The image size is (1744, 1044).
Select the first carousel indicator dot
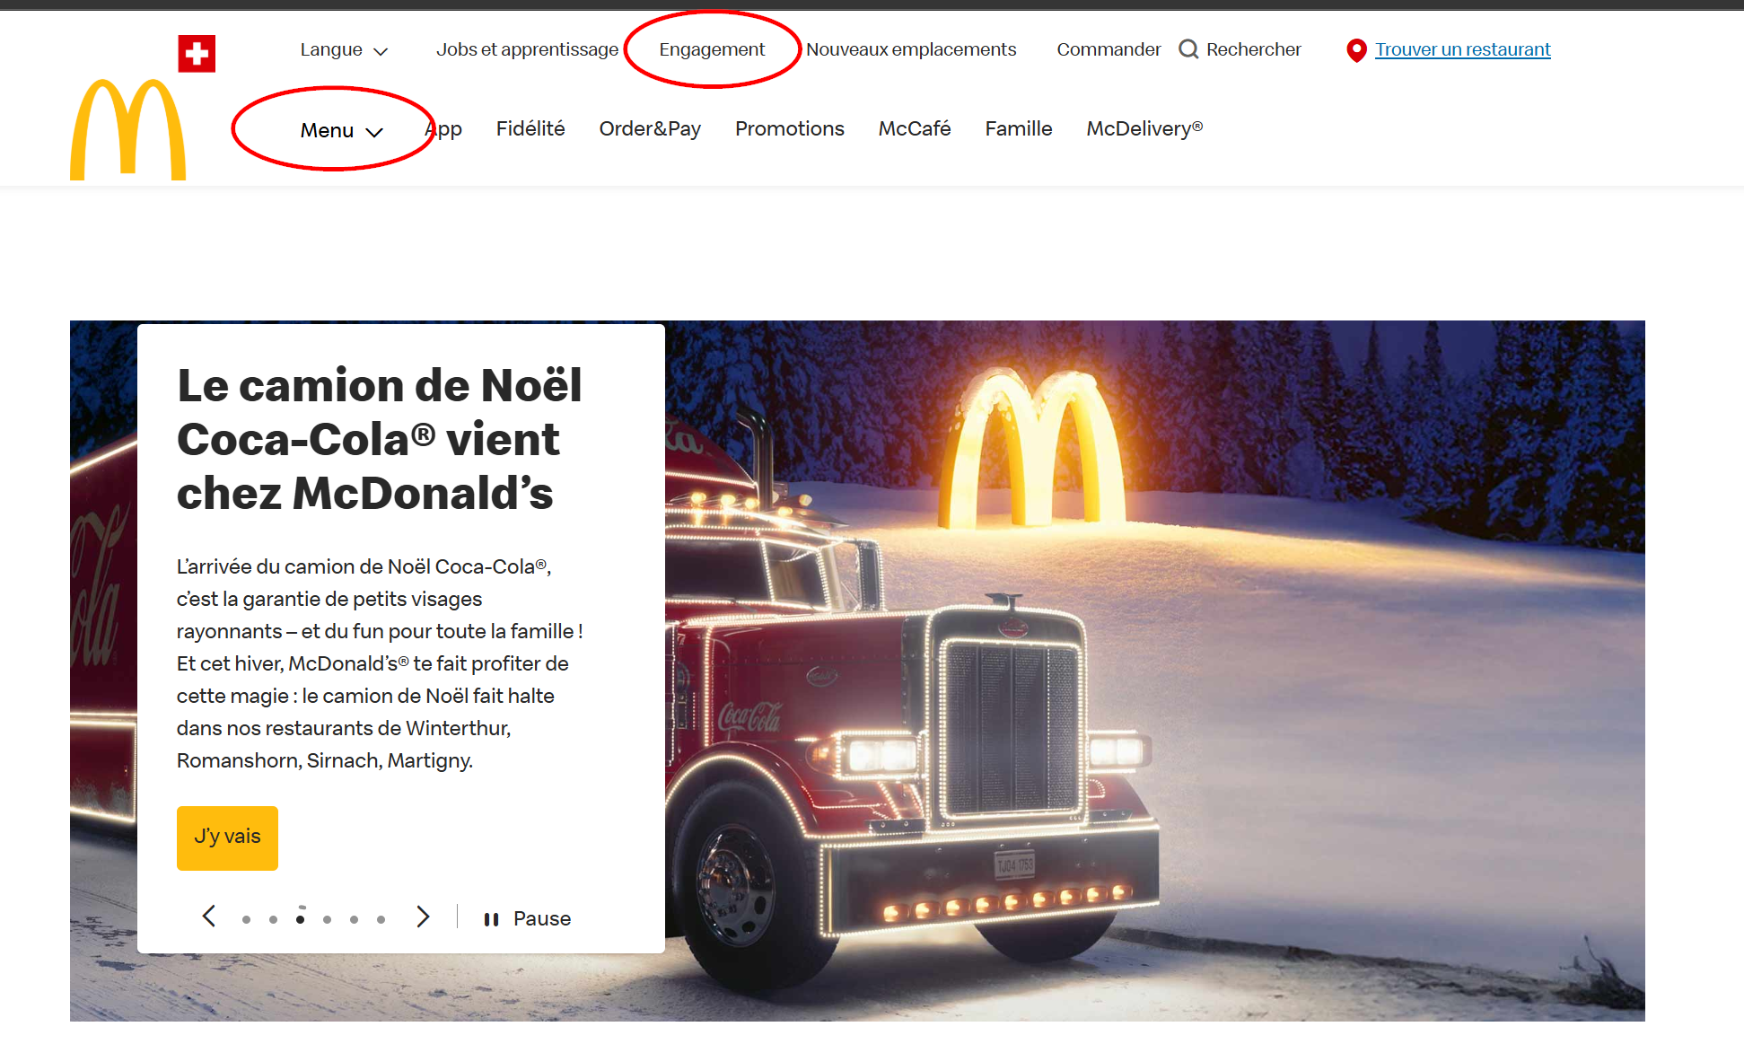point(246,918)
